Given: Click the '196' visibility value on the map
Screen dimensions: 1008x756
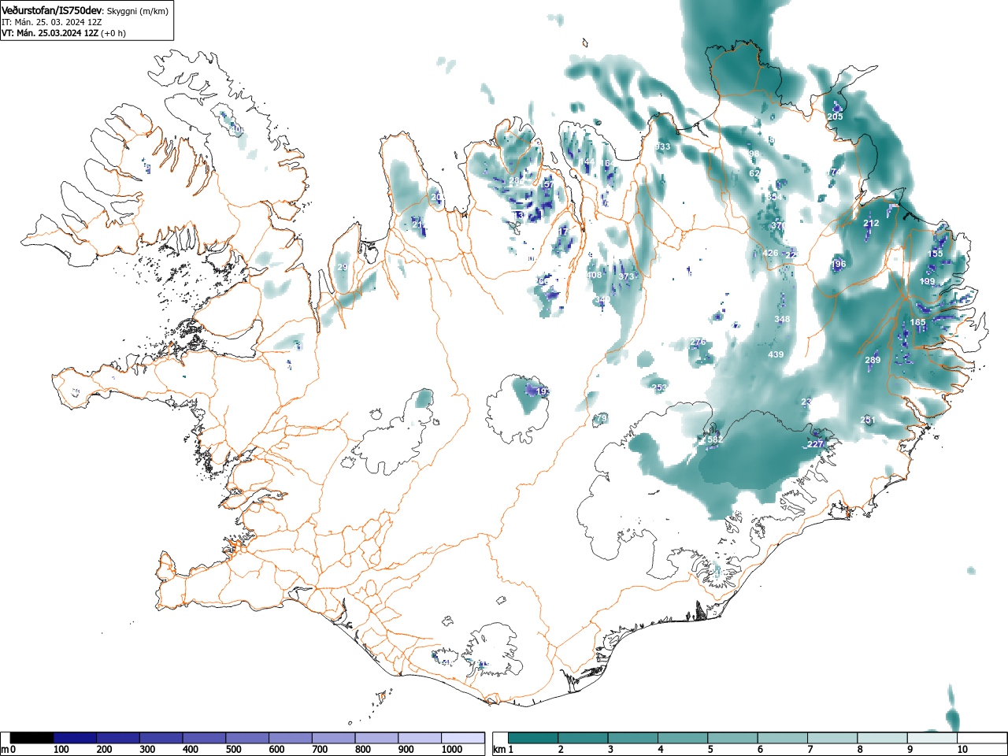Looking at the screenshot, I should 838,265.
